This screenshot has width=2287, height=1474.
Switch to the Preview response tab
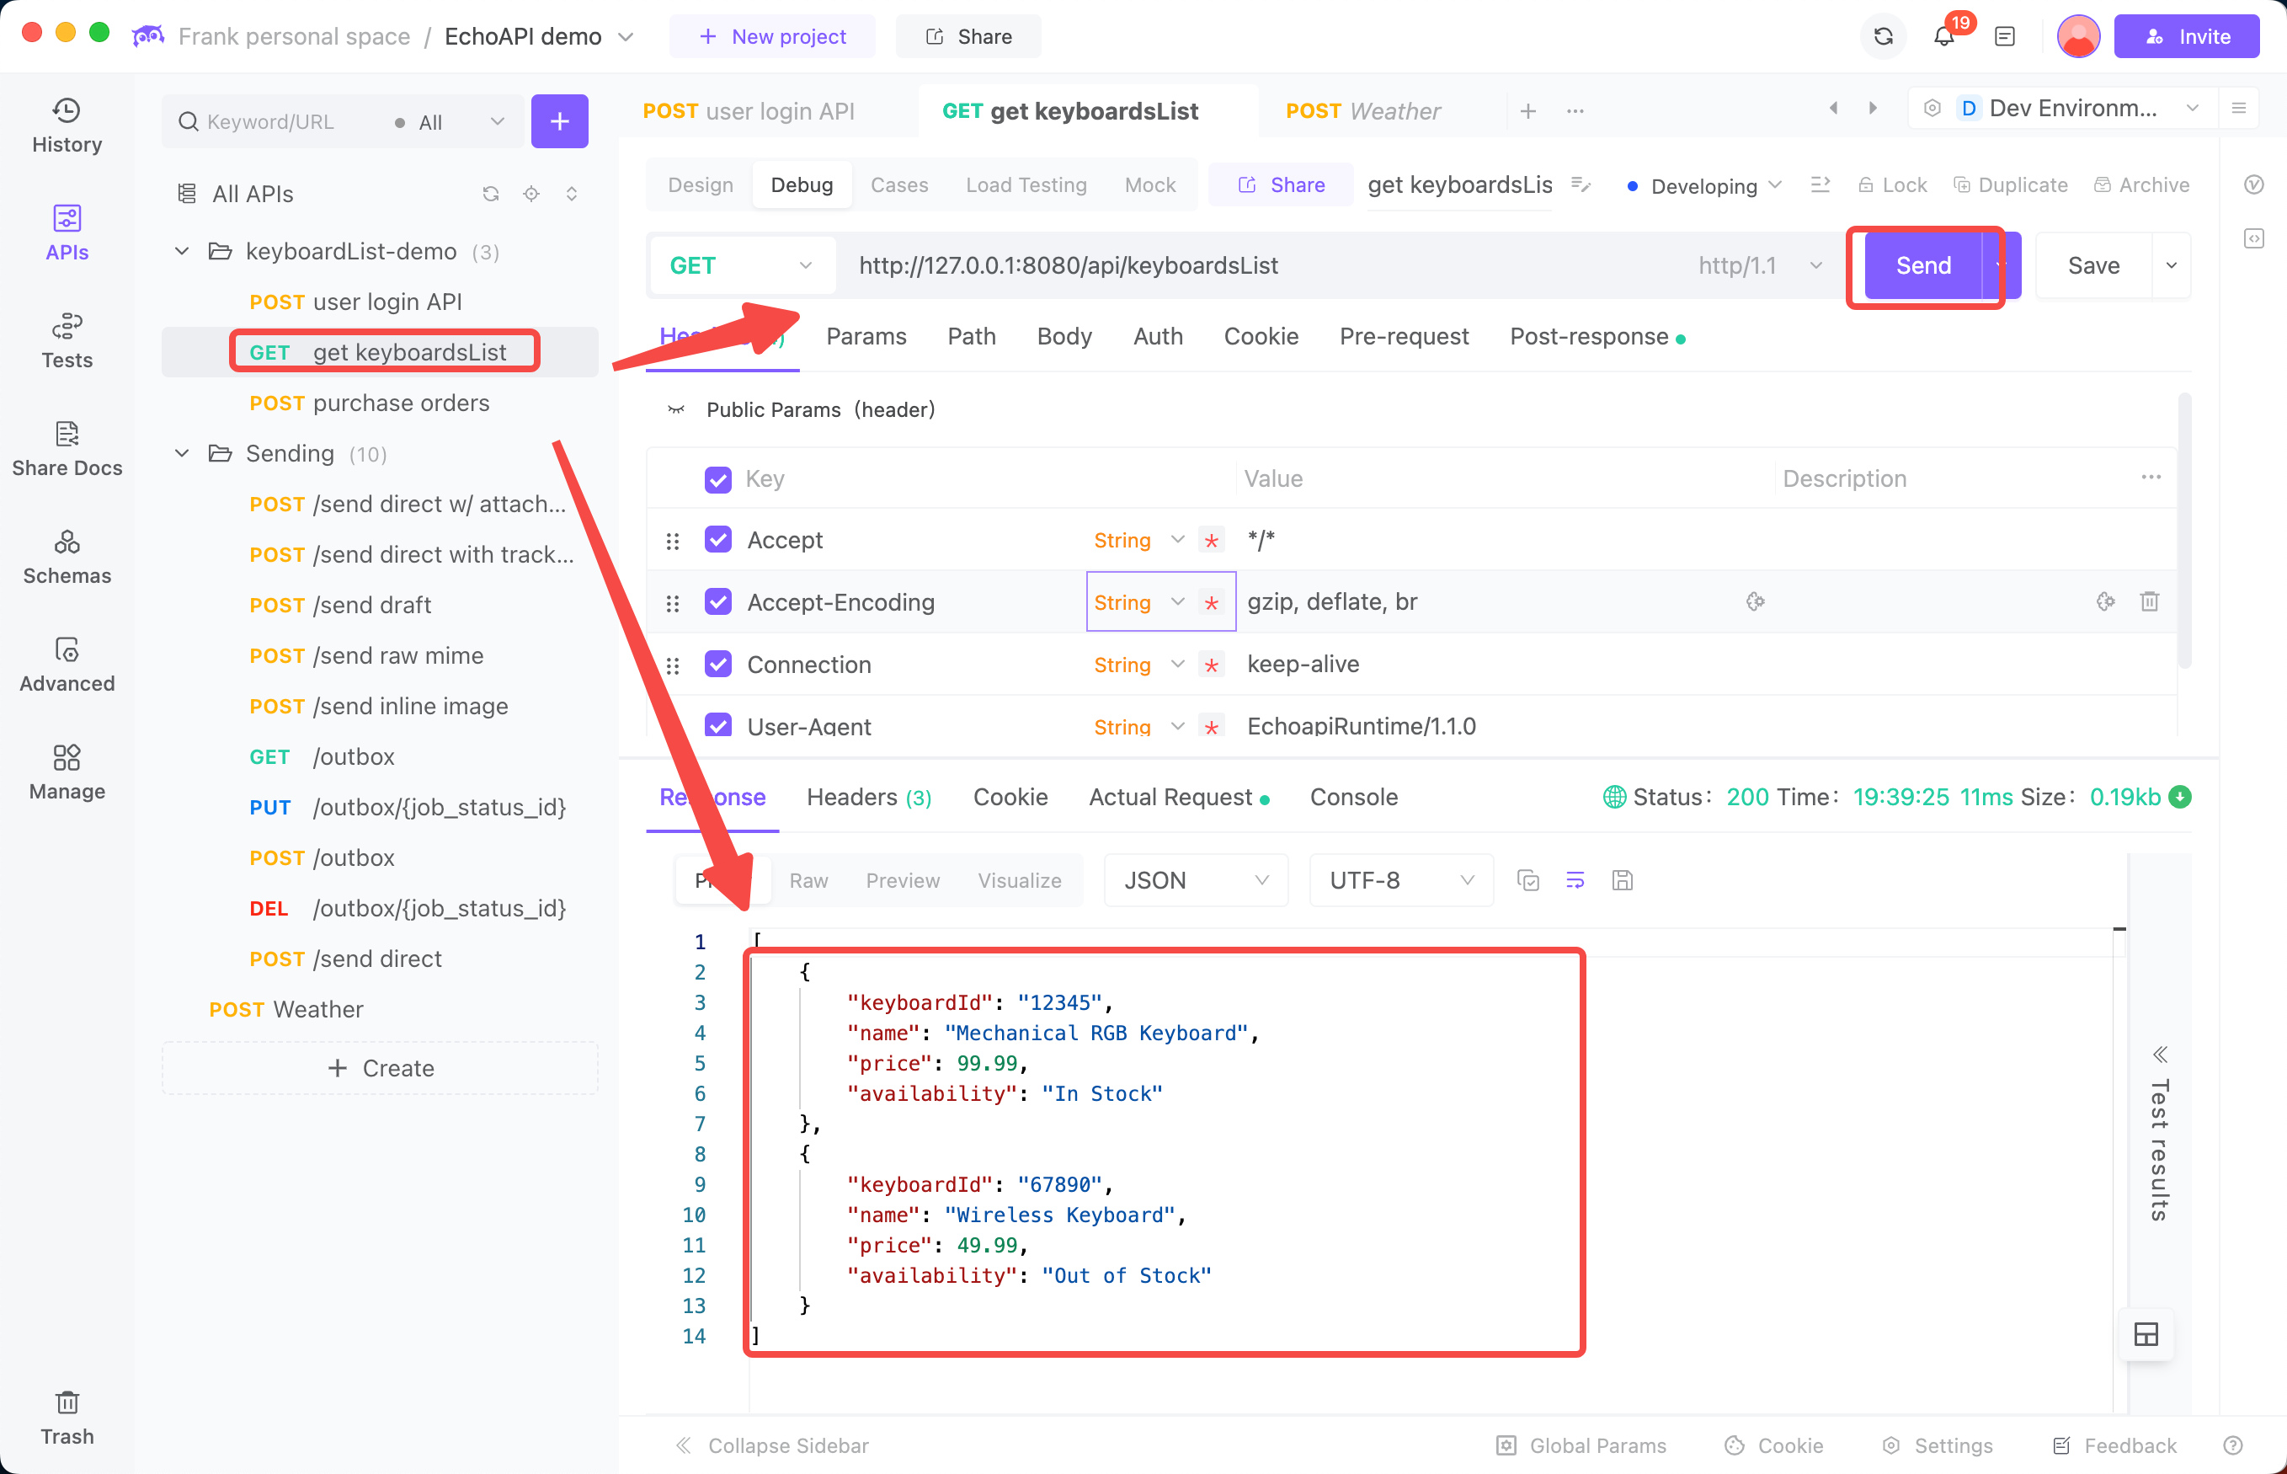click(900, 880)
